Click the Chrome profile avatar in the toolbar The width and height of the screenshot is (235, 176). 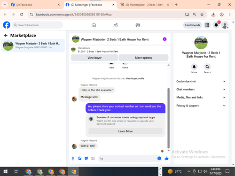[x=221, y=15]
